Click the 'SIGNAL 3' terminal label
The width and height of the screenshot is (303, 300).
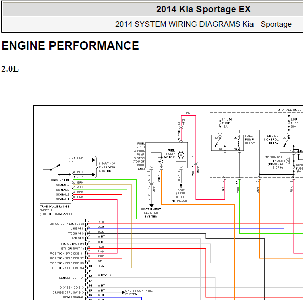(x=63, y=190)
